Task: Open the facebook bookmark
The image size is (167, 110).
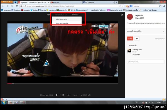Action: point(16,10)
